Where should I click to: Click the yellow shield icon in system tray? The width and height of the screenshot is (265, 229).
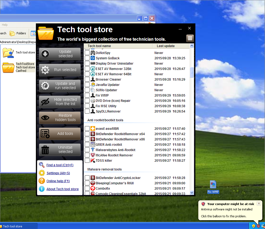(x=254, y=226)
